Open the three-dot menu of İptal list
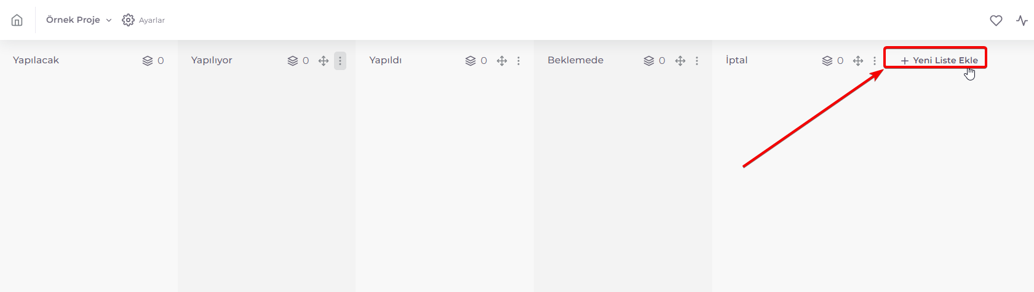Screen dimensions: 1034x292 pyautogui.click(x=875, y=61)
